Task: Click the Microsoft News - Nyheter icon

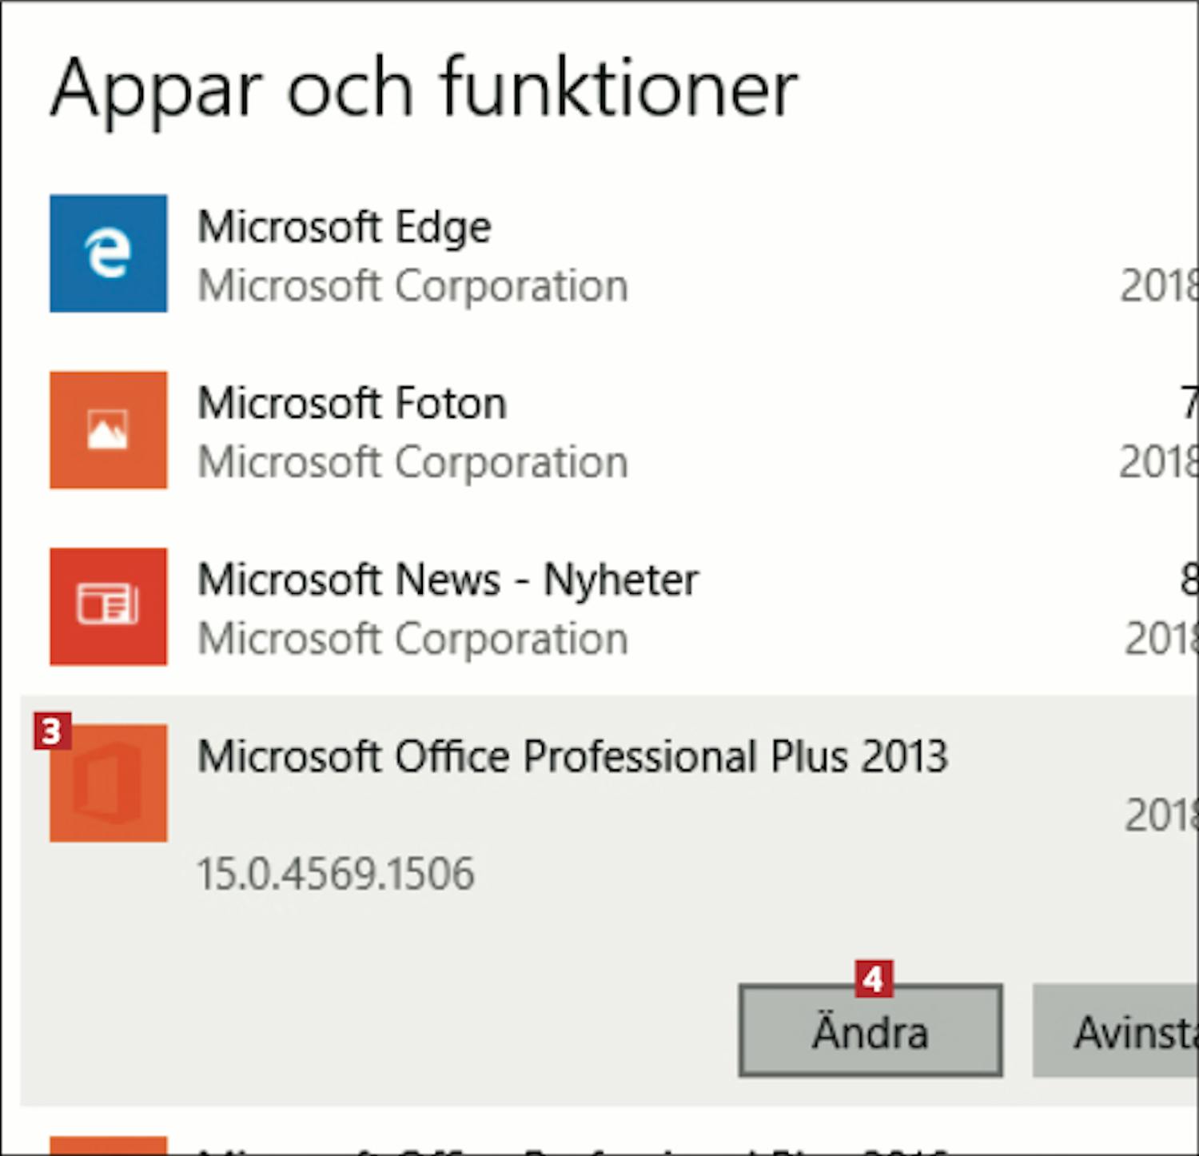Action: [109, 607]
